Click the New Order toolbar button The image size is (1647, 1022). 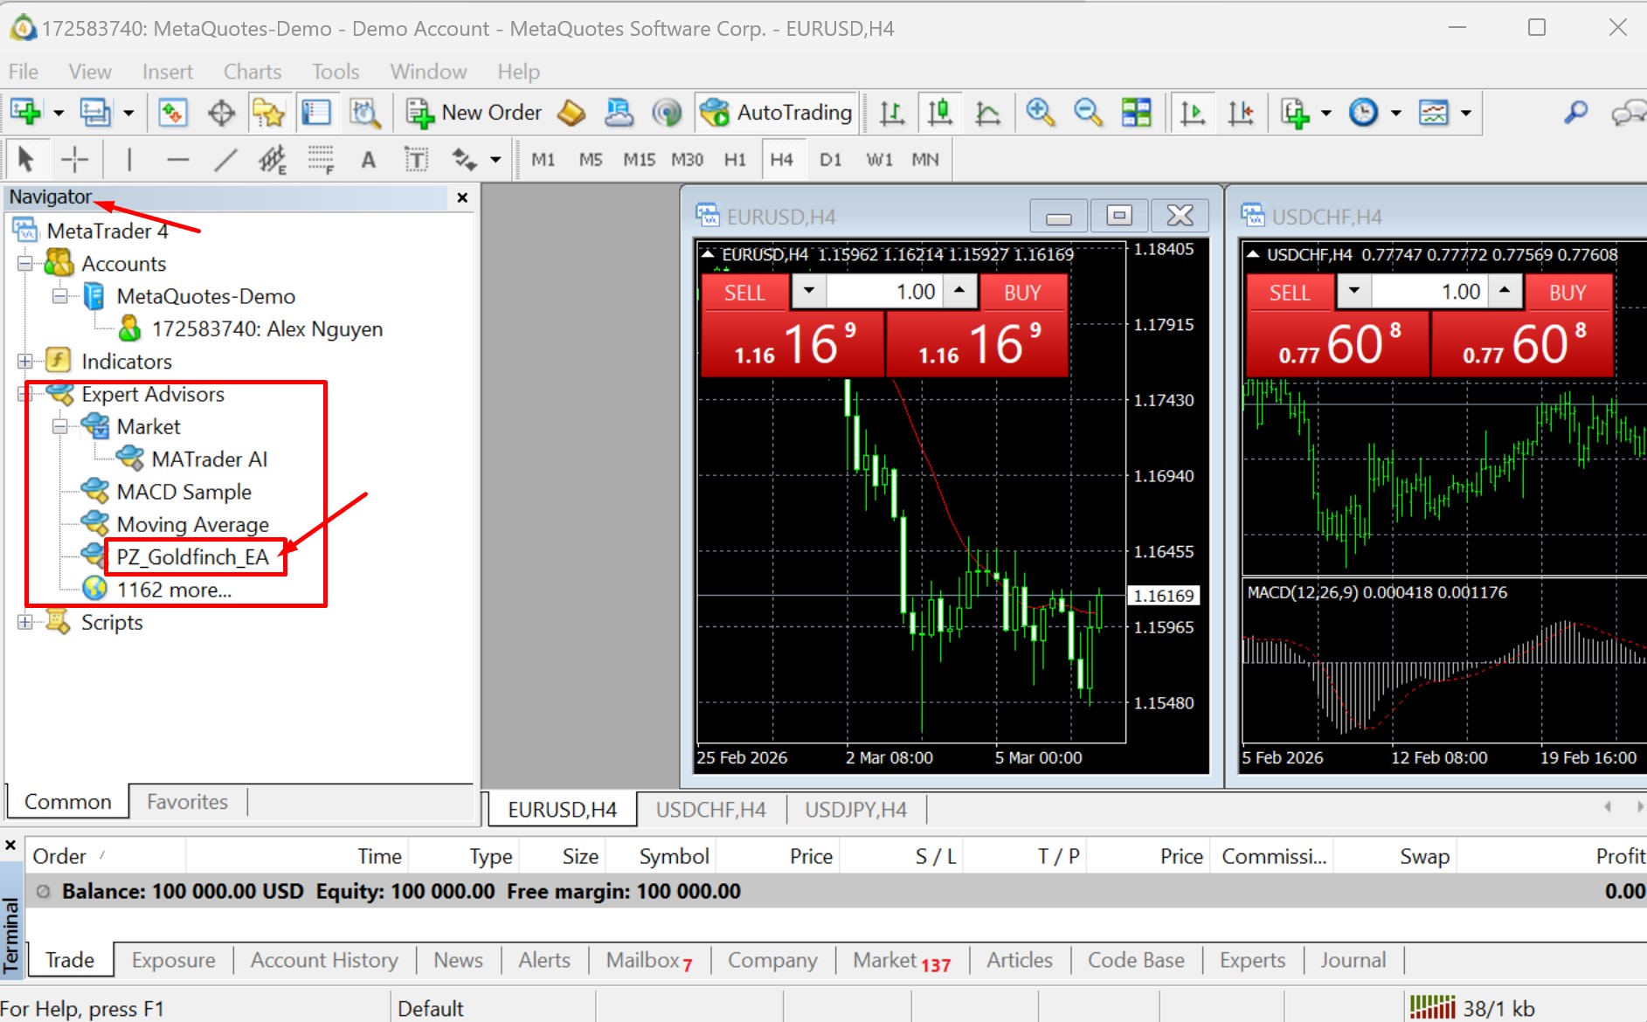click(474, 113)
